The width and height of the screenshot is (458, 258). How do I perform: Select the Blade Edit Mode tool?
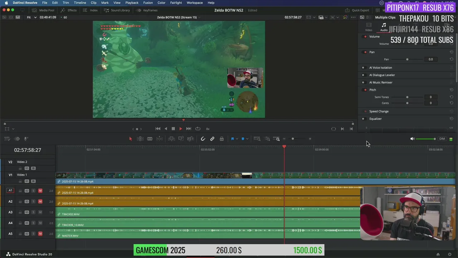coord(150,139)
